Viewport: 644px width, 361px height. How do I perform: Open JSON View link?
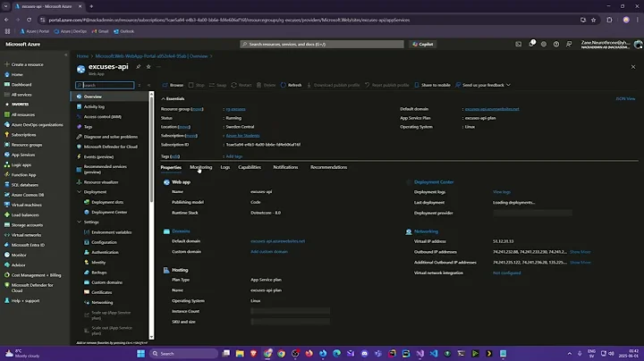pos(625,99)
